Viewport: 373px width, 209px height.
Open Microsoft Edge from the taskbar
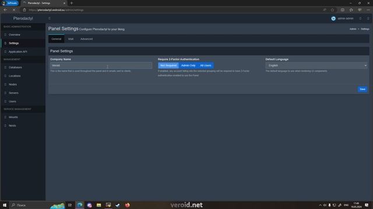point(80,205)
